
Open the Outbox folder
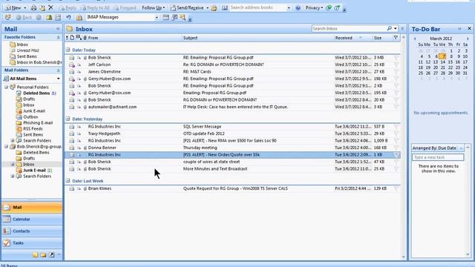click(30, 117)
